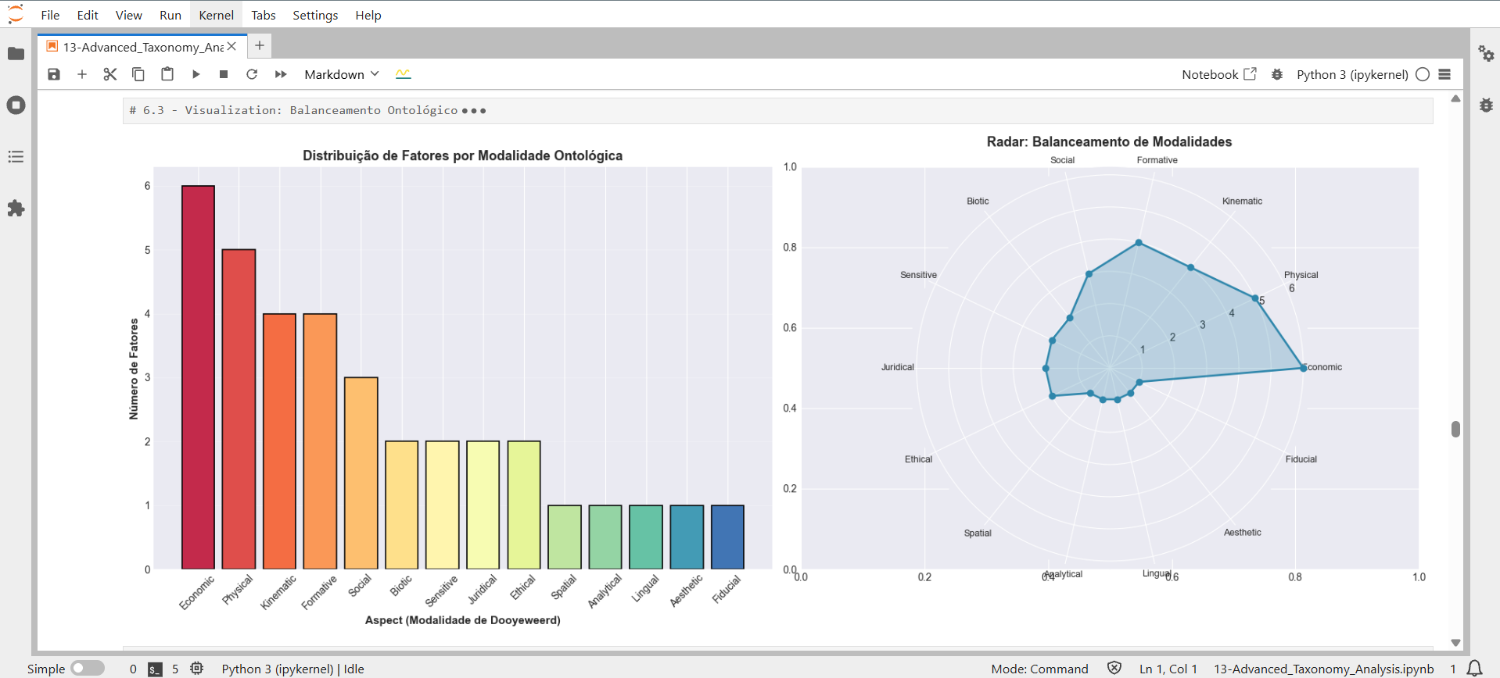The width and height of the screenshot is (1500, 678).
Task: Restart kernel and run all cells
Action: point(281,74)
